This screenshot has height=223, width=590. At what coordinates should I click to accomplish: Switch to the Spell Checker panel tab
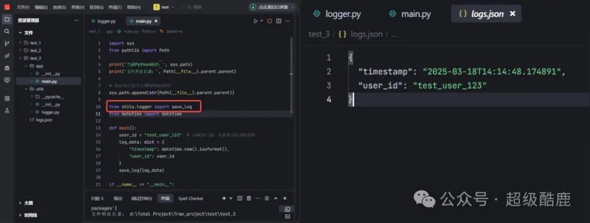click(x=191, y=198)
